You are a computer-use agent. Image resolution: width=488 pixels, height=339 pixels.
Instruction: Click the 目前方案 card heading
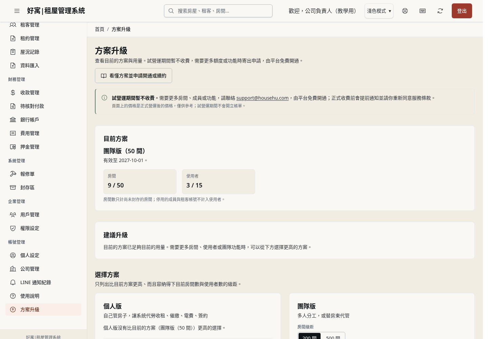point(116,139)
